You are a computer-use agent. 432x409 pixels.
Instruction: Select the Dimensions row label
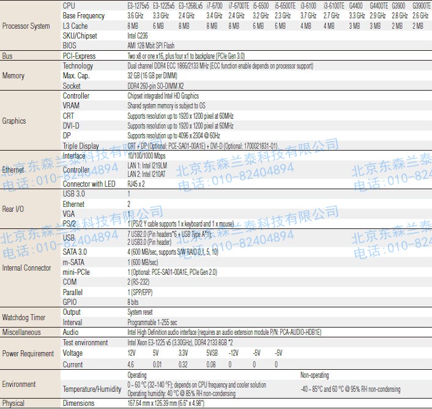click(78, 403)
